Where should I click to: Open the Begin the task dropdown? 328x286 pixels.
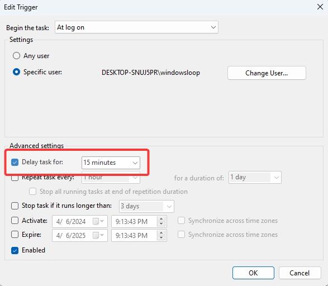(x=136, y=27)
